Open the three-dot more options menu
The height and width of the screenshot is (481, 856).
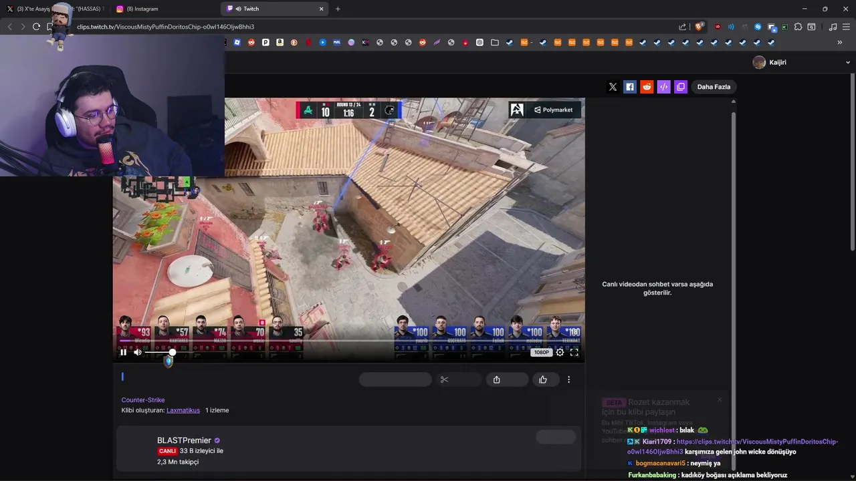(569, 379)
